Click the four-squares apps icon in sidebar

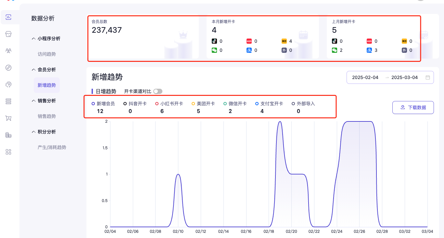[x=9, y=152]
